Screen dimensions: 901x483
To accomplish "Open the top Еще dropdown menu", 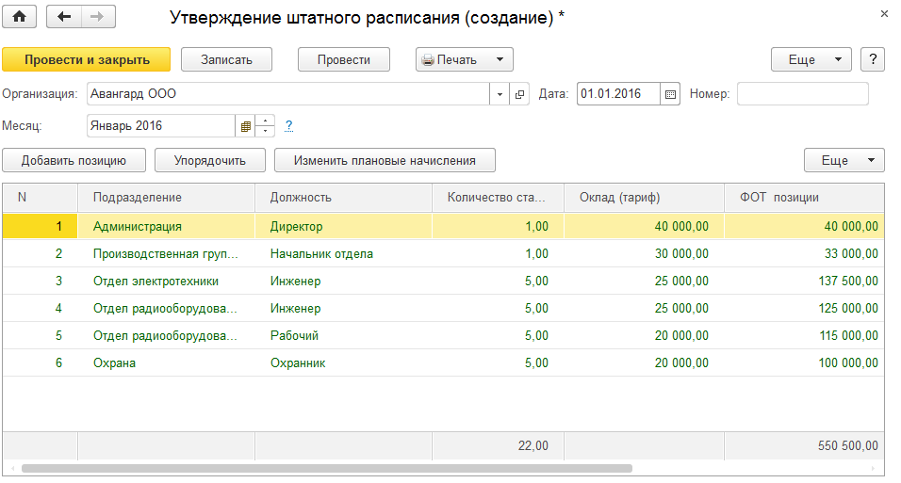I will (x=811, y=59).
